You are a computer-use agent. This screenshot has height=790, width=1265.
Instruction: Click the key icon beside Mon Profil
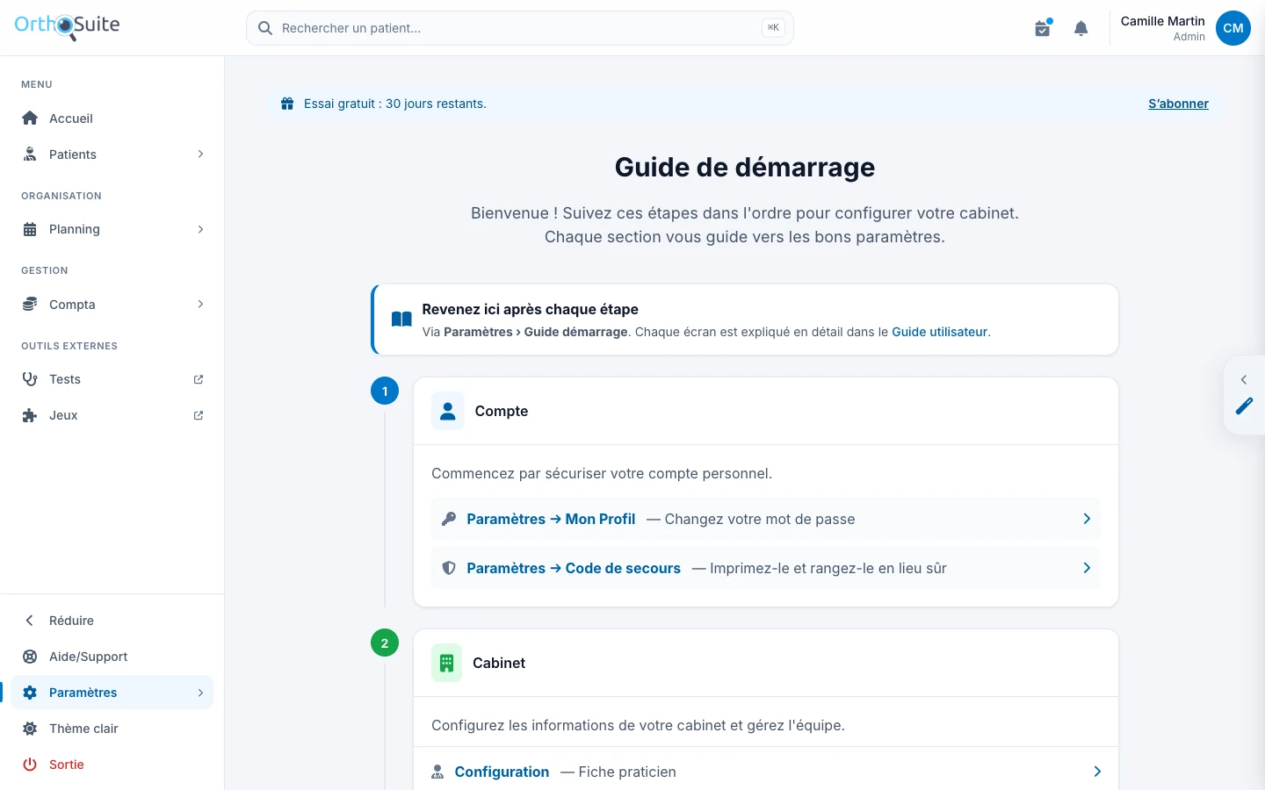(x=449, y=519)
